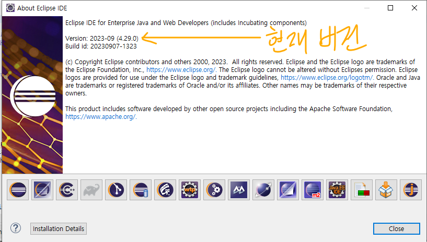Open the wtp gear feature icon
The height and width of the screenshot is (242, 427).
click(190, 190)
